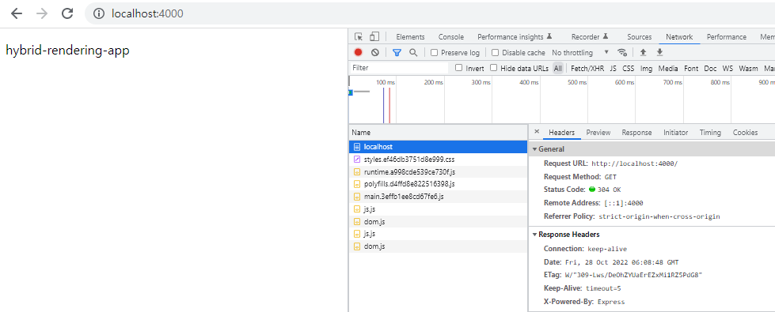Viewport: 775px width, 312px height.
Task: Click the browser forward arrow
Action: coord(42,13)
